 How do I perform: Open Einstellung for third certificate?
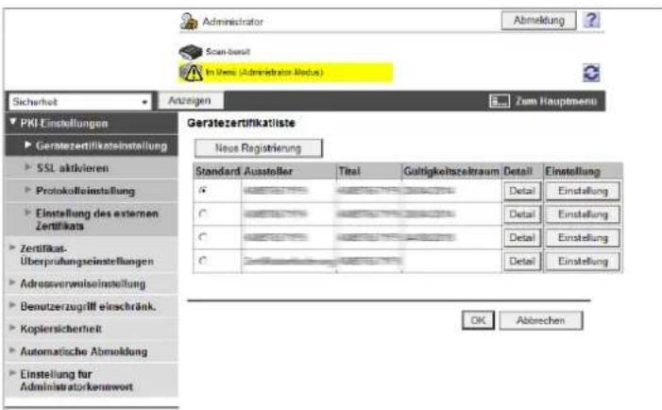[x=583, y=238]
